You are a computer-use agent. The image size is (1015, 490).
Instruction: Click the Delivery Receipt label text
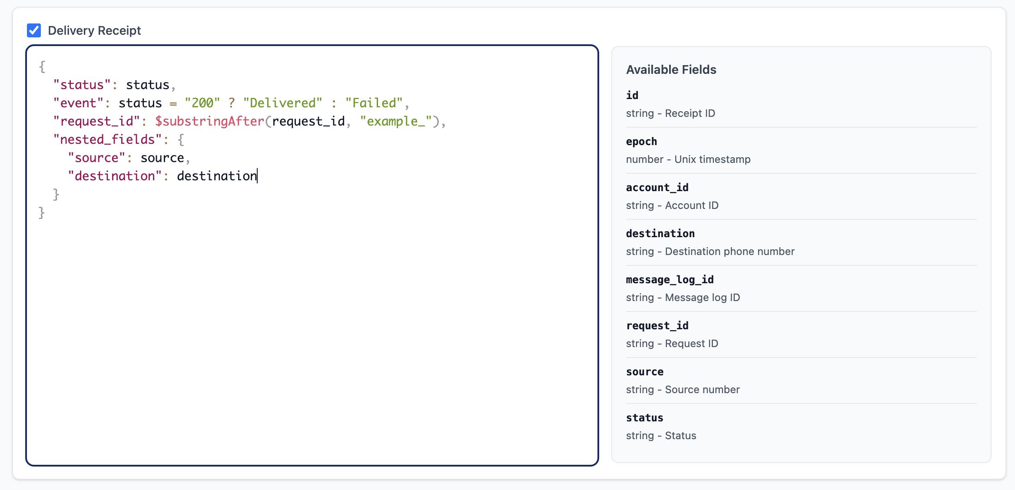(x=94, y=30)
